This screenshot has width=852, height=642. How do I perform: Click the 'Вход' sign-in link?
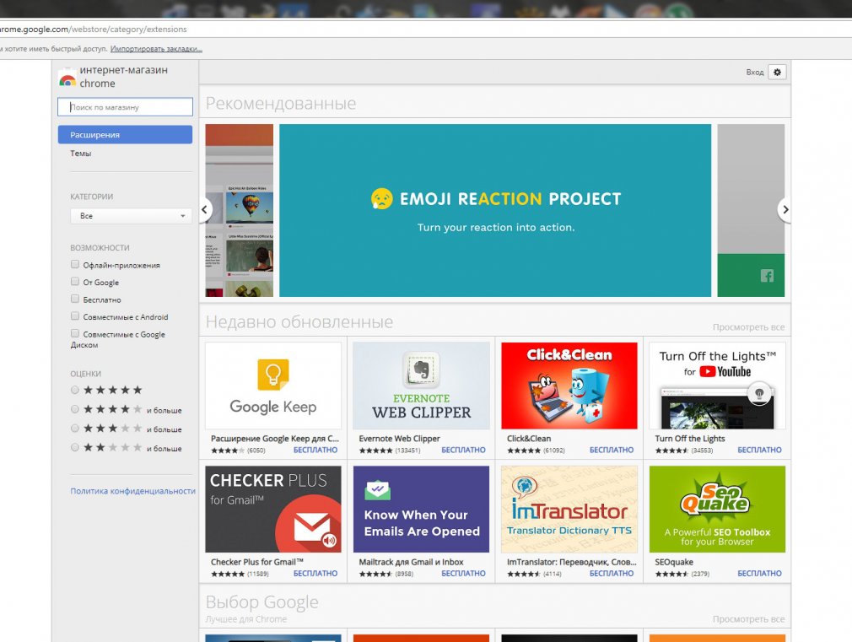(755, 73)
